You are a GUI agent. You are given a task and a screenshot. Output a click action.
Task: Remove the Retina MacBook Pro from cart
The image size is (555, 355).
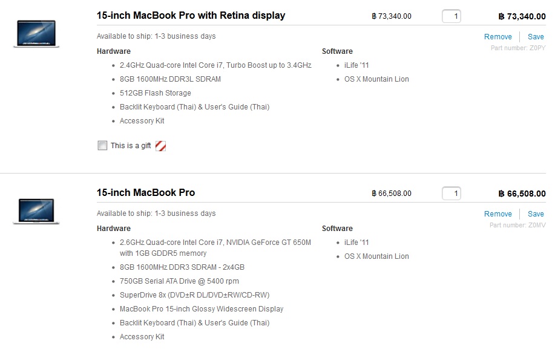click(498, 37)
